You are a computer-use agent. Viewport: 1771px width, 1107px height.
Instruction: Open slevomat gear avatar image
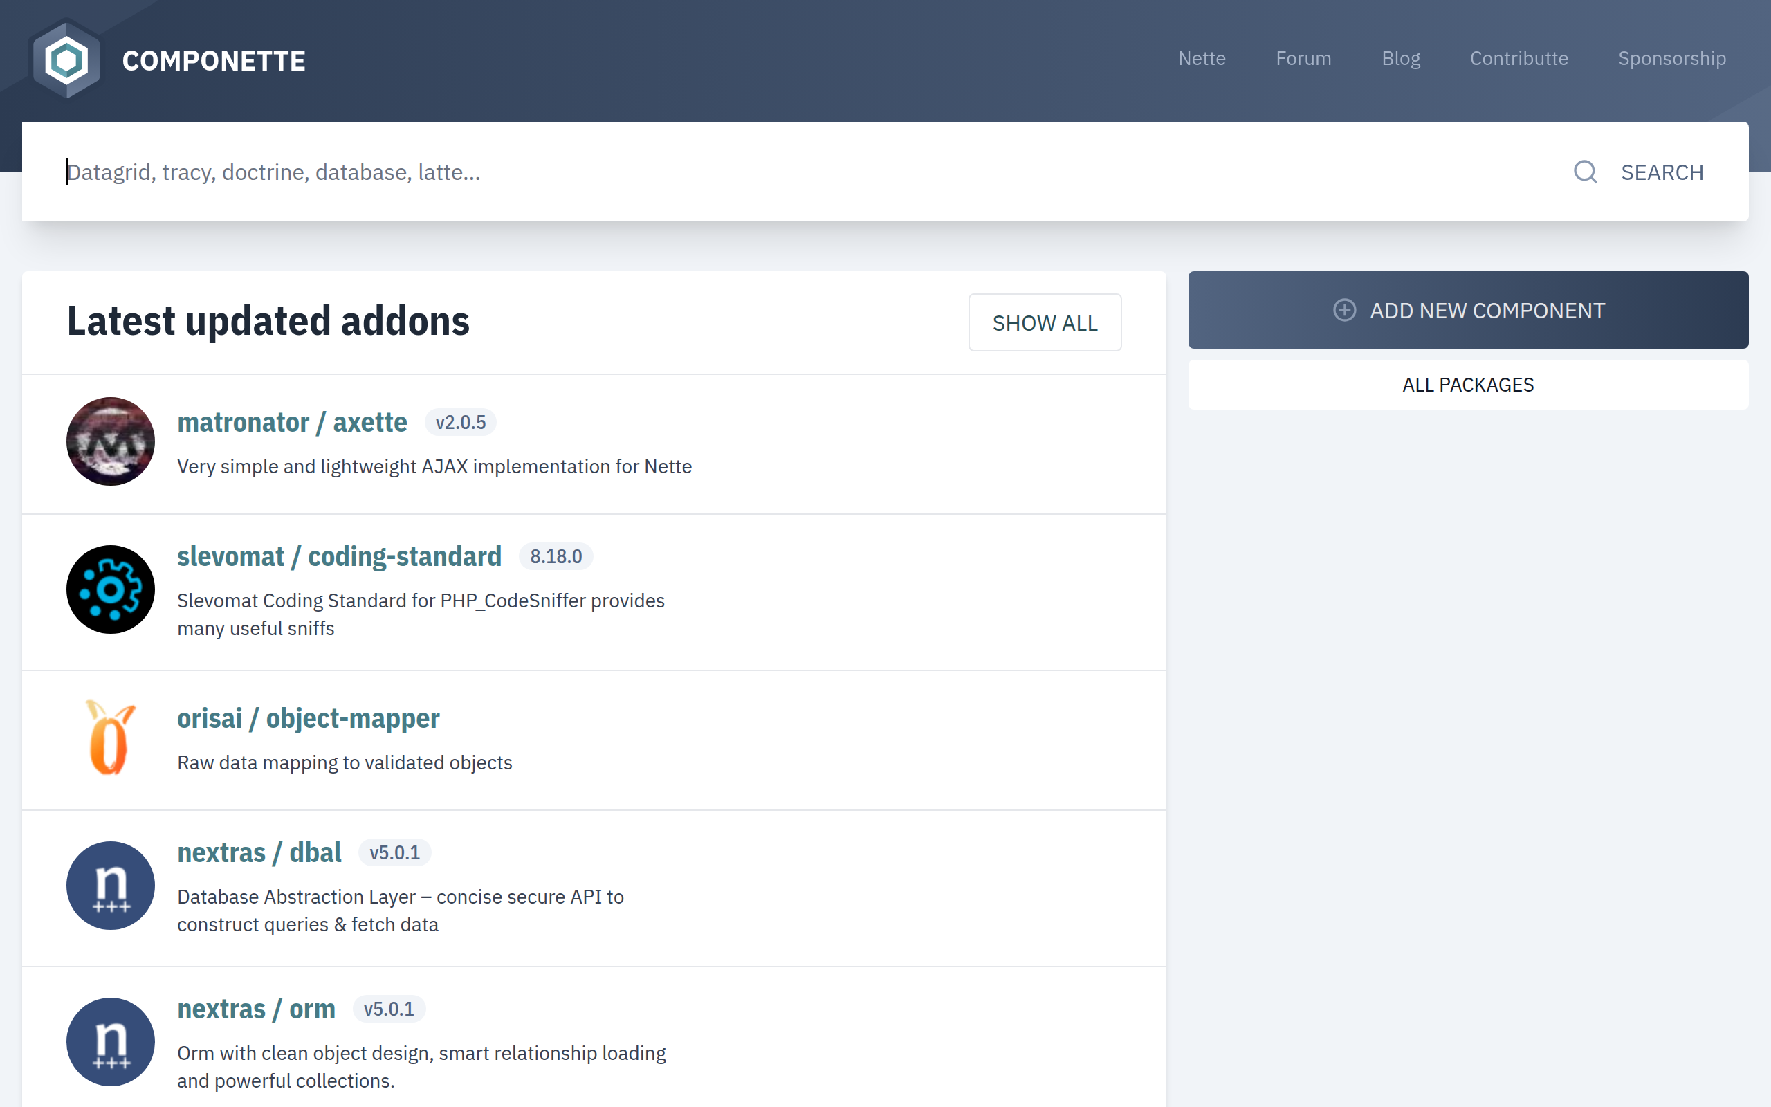(x=111, y=589)
